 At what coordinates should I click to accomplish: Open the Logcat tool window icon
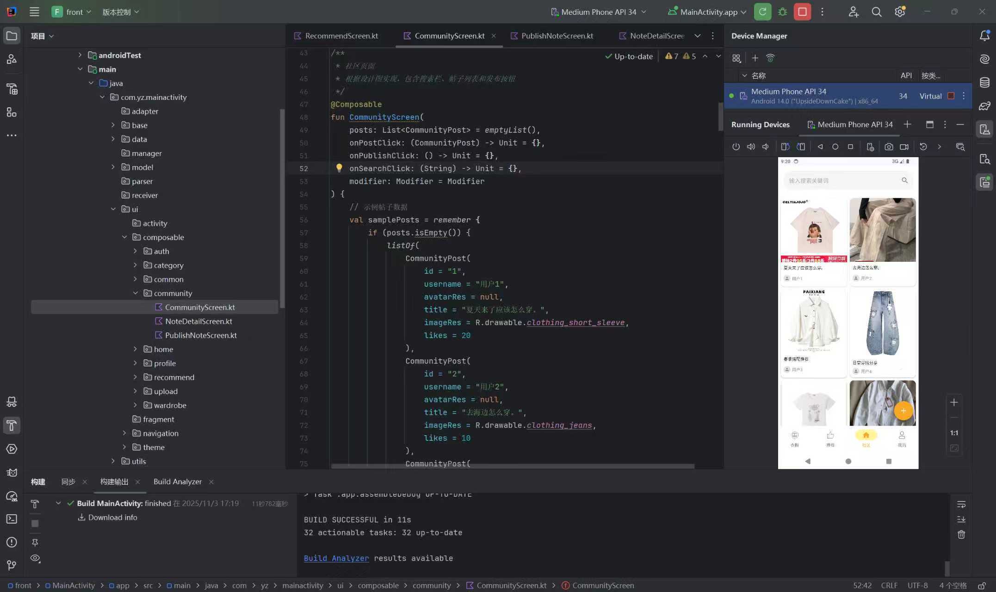(x=12, y=472)
